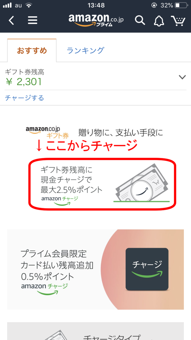Tap the ギフト券残高 label
Screen dimensions: 191x340
point(24,72)
